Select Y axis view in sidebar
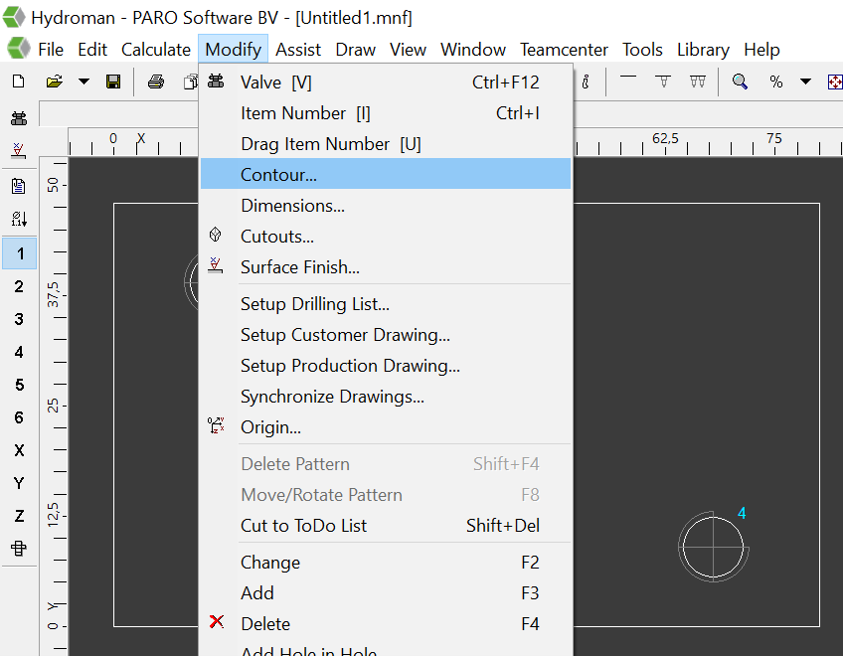843x656 pixels. point(19,483)
